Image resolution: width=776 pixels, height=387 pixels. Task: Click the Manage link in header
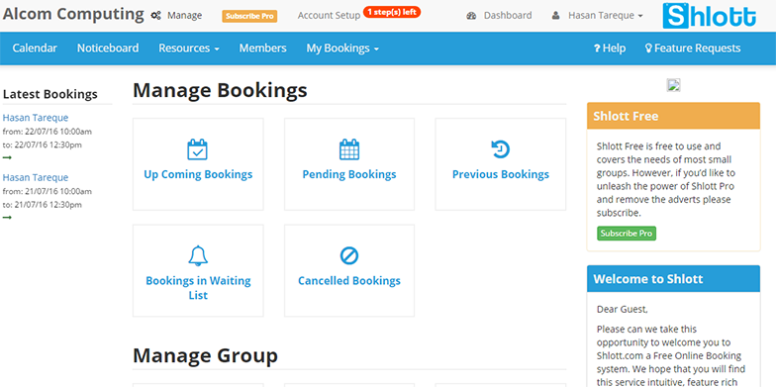click(184, 16)
